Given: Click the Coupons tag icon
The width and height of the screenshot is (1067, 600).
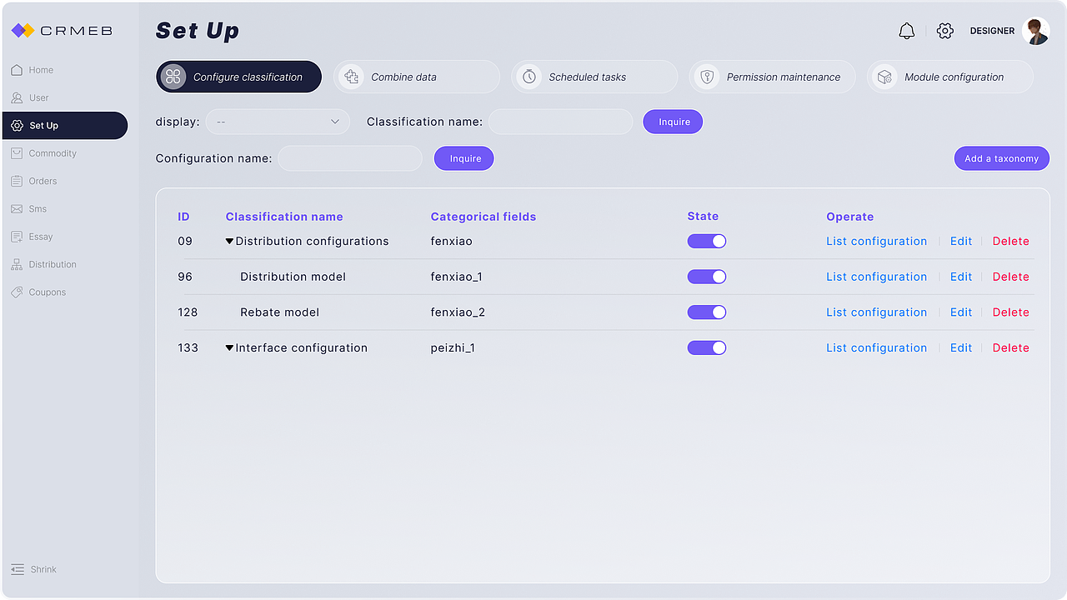Looking at the screenshot, I should click(17, 292).
